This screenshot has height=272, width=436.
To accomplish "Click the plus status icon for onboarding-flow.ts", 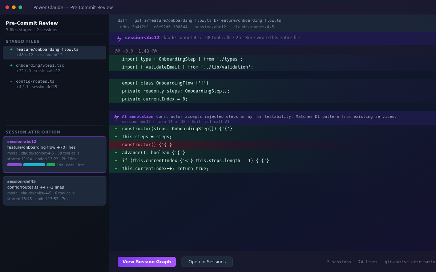I will tap(11, 50).
